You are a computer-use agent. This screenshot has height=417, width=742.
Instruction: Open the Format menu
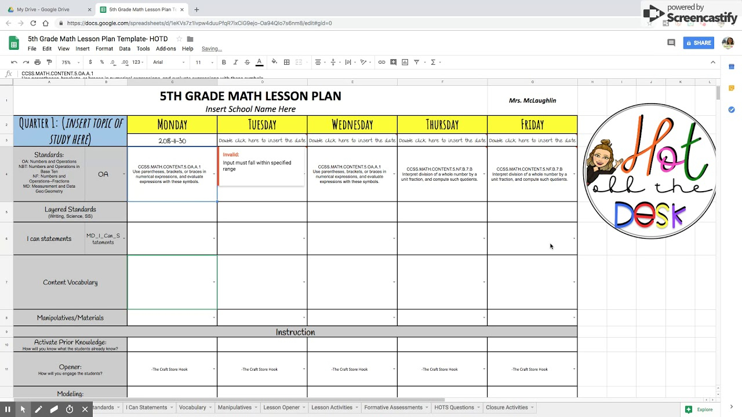(104, 49)
